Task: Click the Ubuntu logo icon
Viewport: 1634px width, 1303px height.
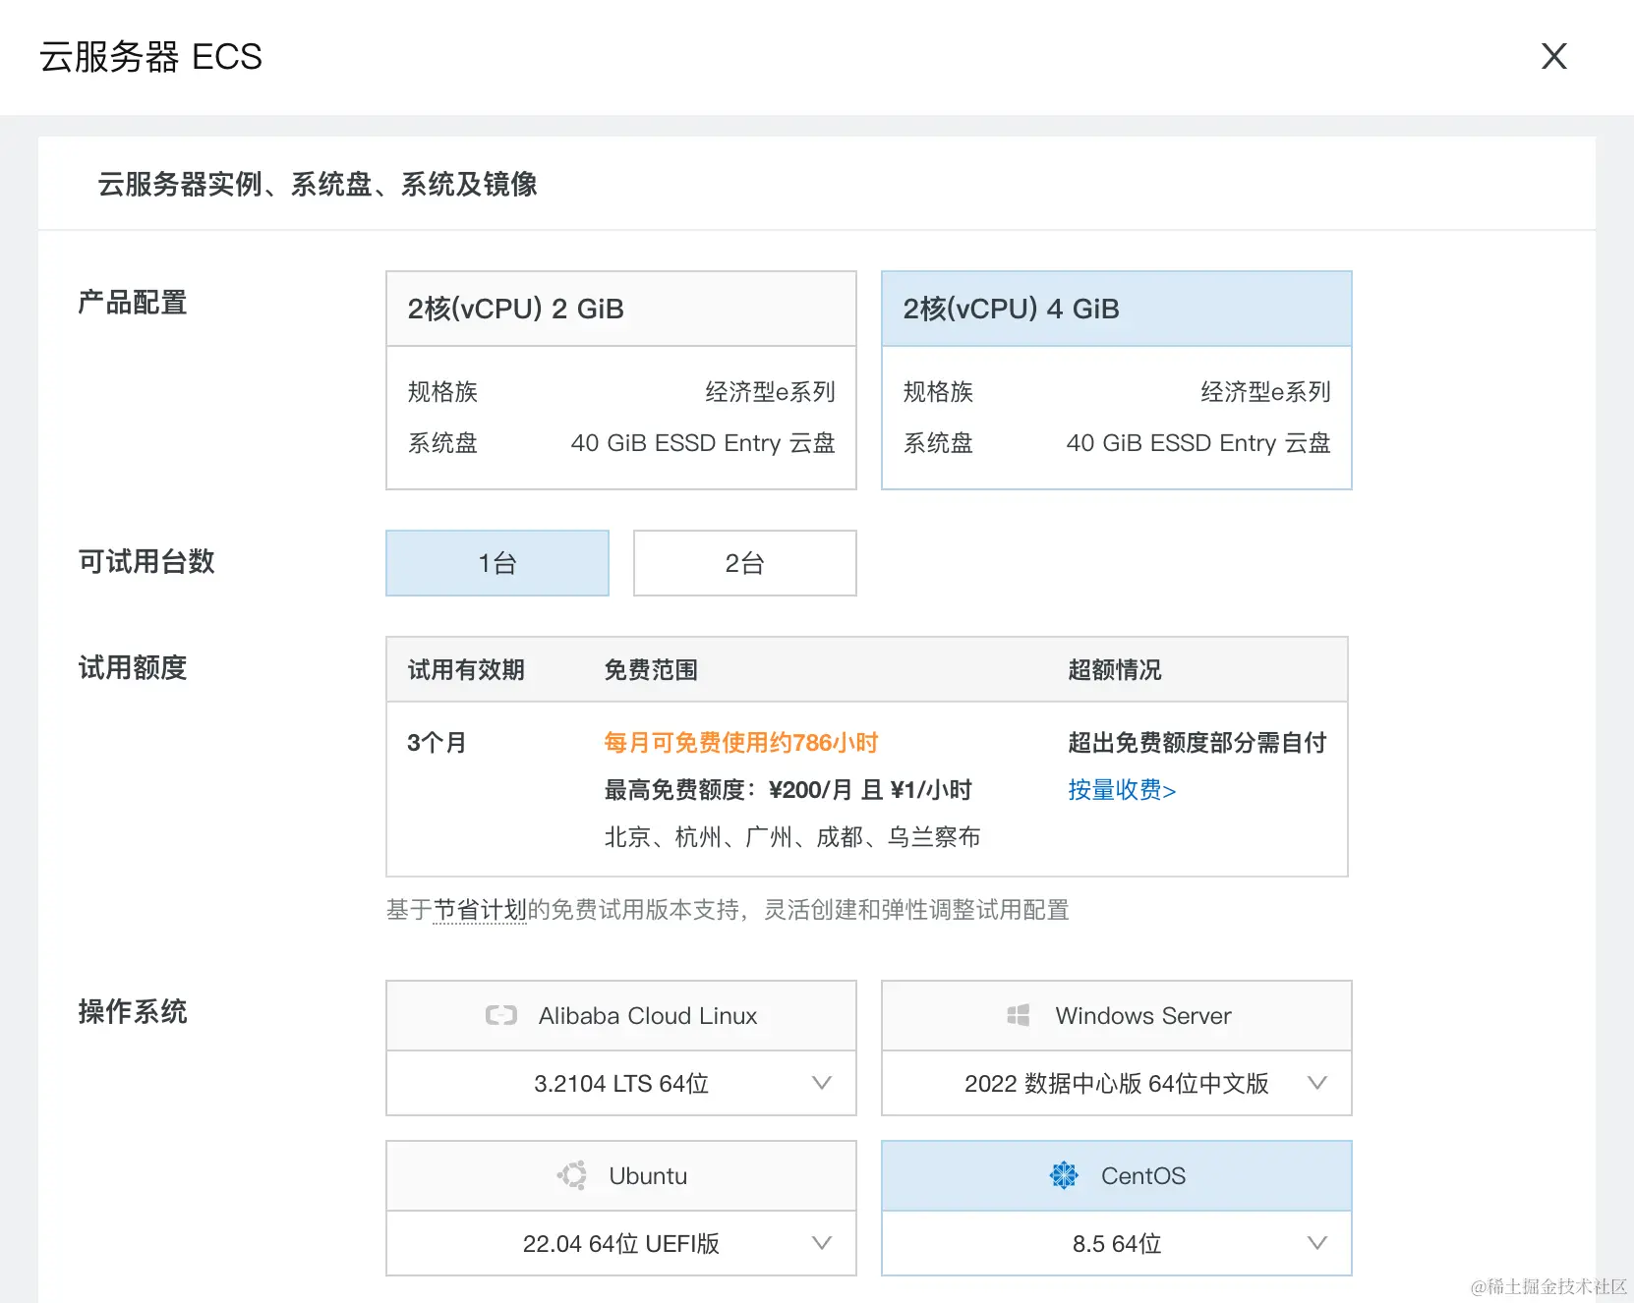Action: click(572, 1175)
